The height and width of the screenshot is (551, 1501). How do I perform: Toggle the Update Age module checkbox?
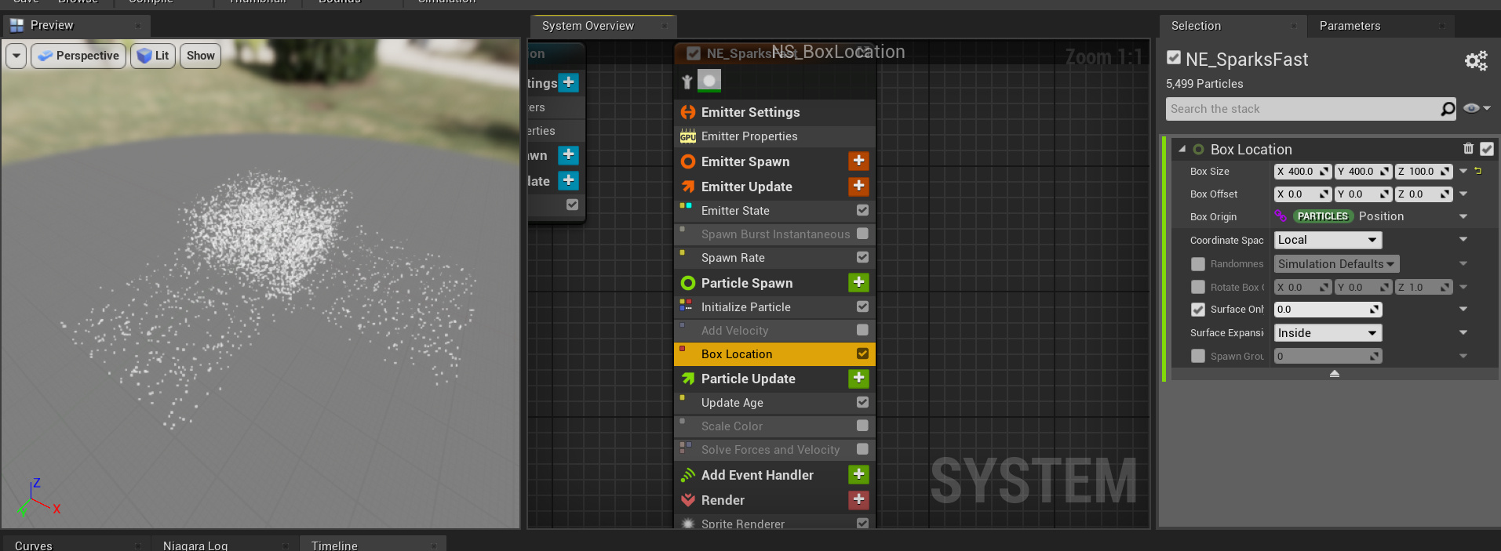[x=862, y=402]
